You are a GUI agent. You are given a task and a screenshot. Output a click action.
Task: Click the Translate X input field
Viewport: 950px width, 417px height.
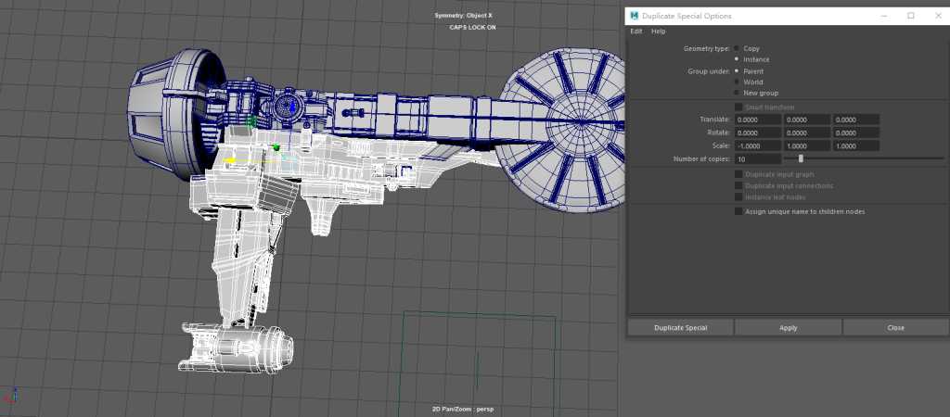[758, 120]
